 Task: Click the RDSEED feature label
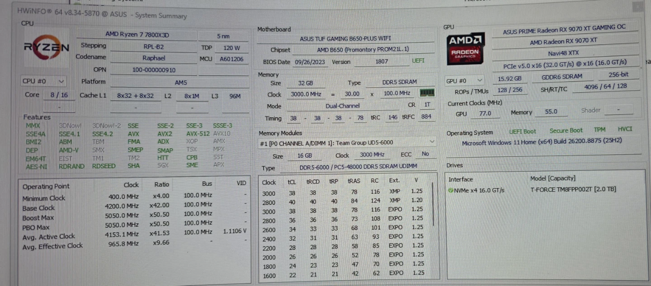click(104, 166)
